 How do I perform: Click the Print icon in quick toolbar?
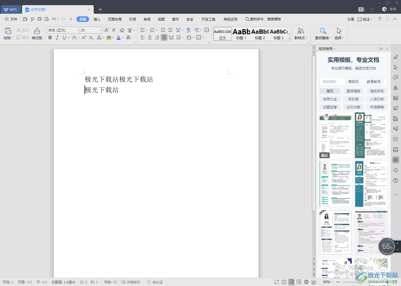coord(40,19)
